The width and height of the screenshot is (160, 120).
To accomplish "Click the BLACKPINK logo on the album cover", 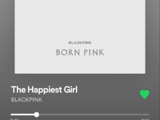I will [x=80, y=43].
